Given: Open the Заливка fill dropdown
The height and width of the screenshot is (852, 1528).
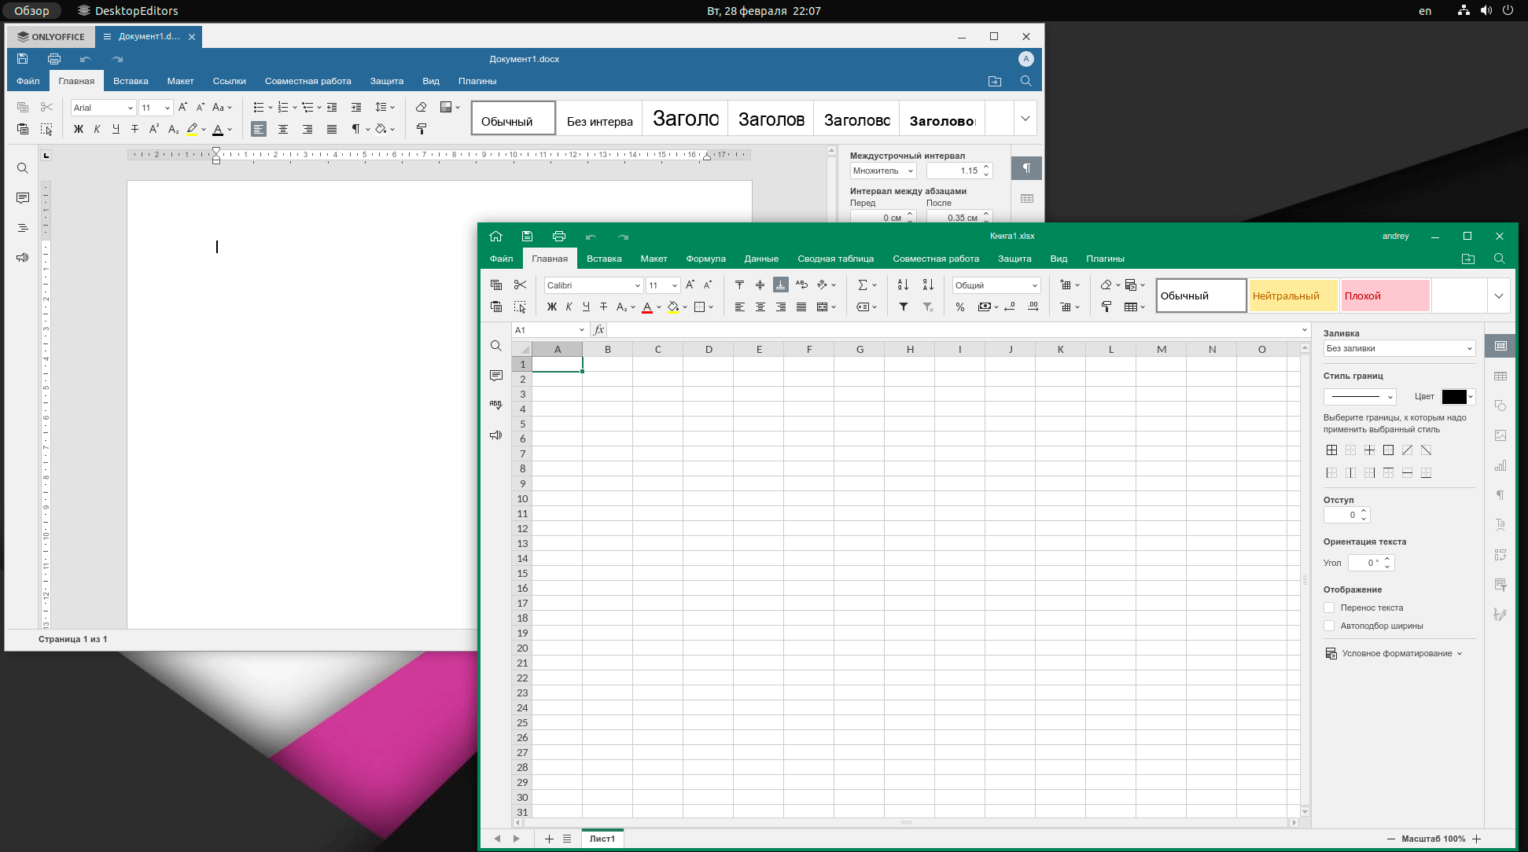Looking at the screenshot, I should click(x=1399, y=348).
